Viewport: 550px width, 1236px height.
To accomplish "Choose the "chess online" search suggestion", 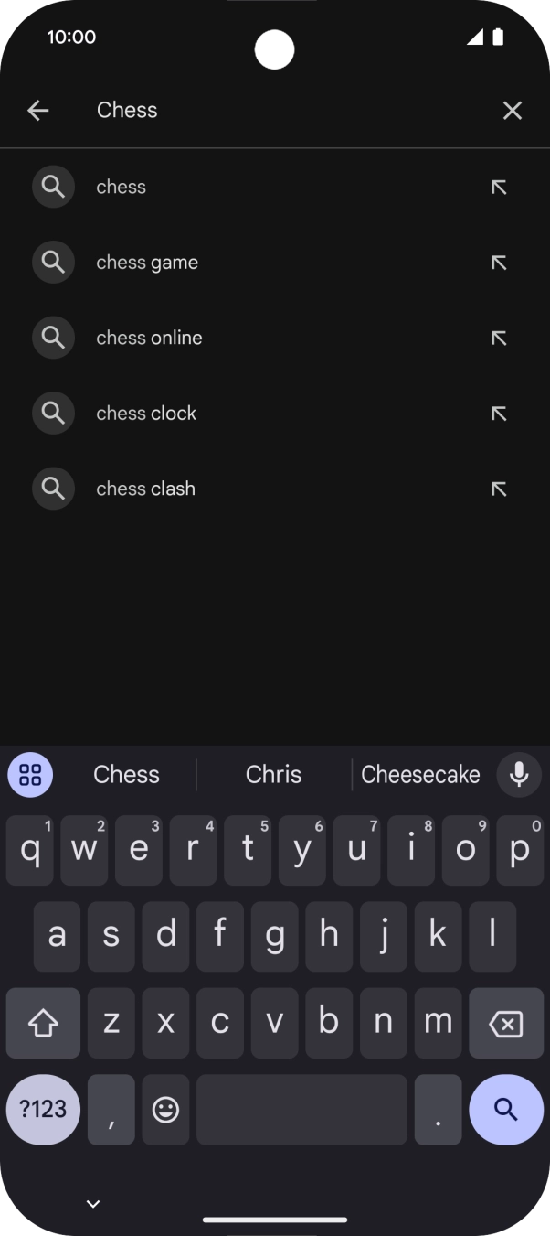I will click(149, 338).
